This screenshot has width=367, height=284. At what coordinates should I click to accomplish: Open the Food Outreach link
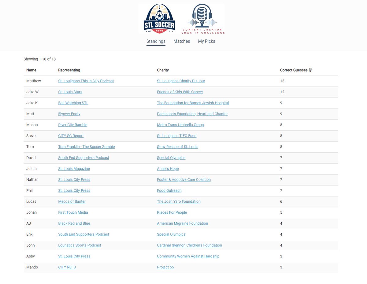169,190
